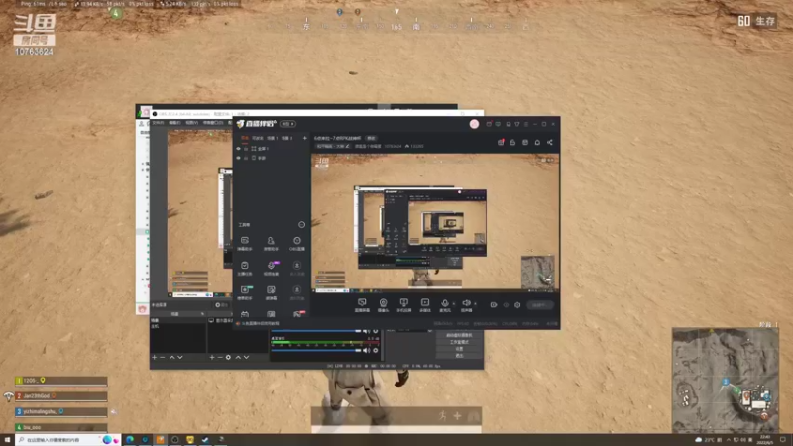Open the microphone options dropdown arrow
The width and height of the screenshot is (793, 446).
click(454, 304)
